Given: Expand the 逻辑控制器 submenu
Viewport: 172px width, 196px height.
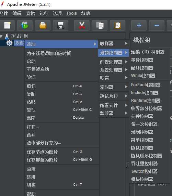Looking at the screenshot, I should pyautogui.click(x=114, y=53).
